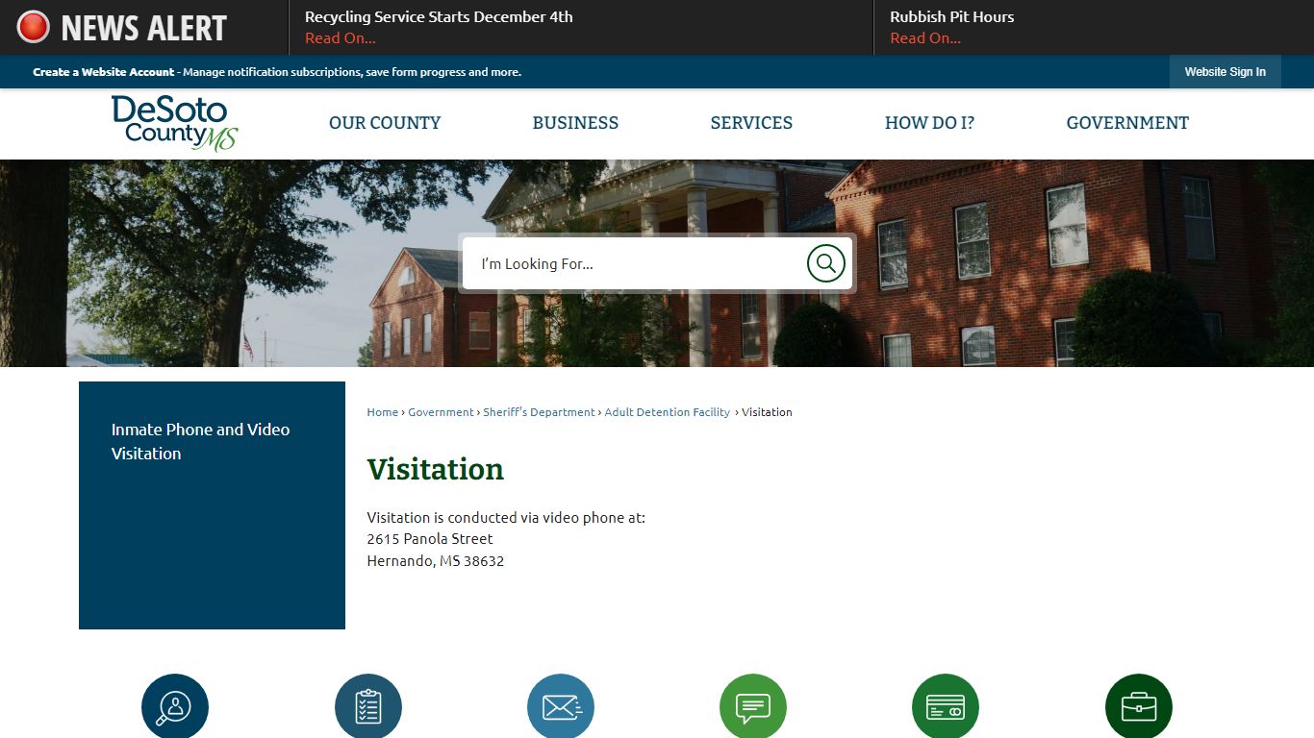Open the Rubbish Pit Hours headline
The height and width of the screenshot is (738, 1314).
[x=951, y=16]
